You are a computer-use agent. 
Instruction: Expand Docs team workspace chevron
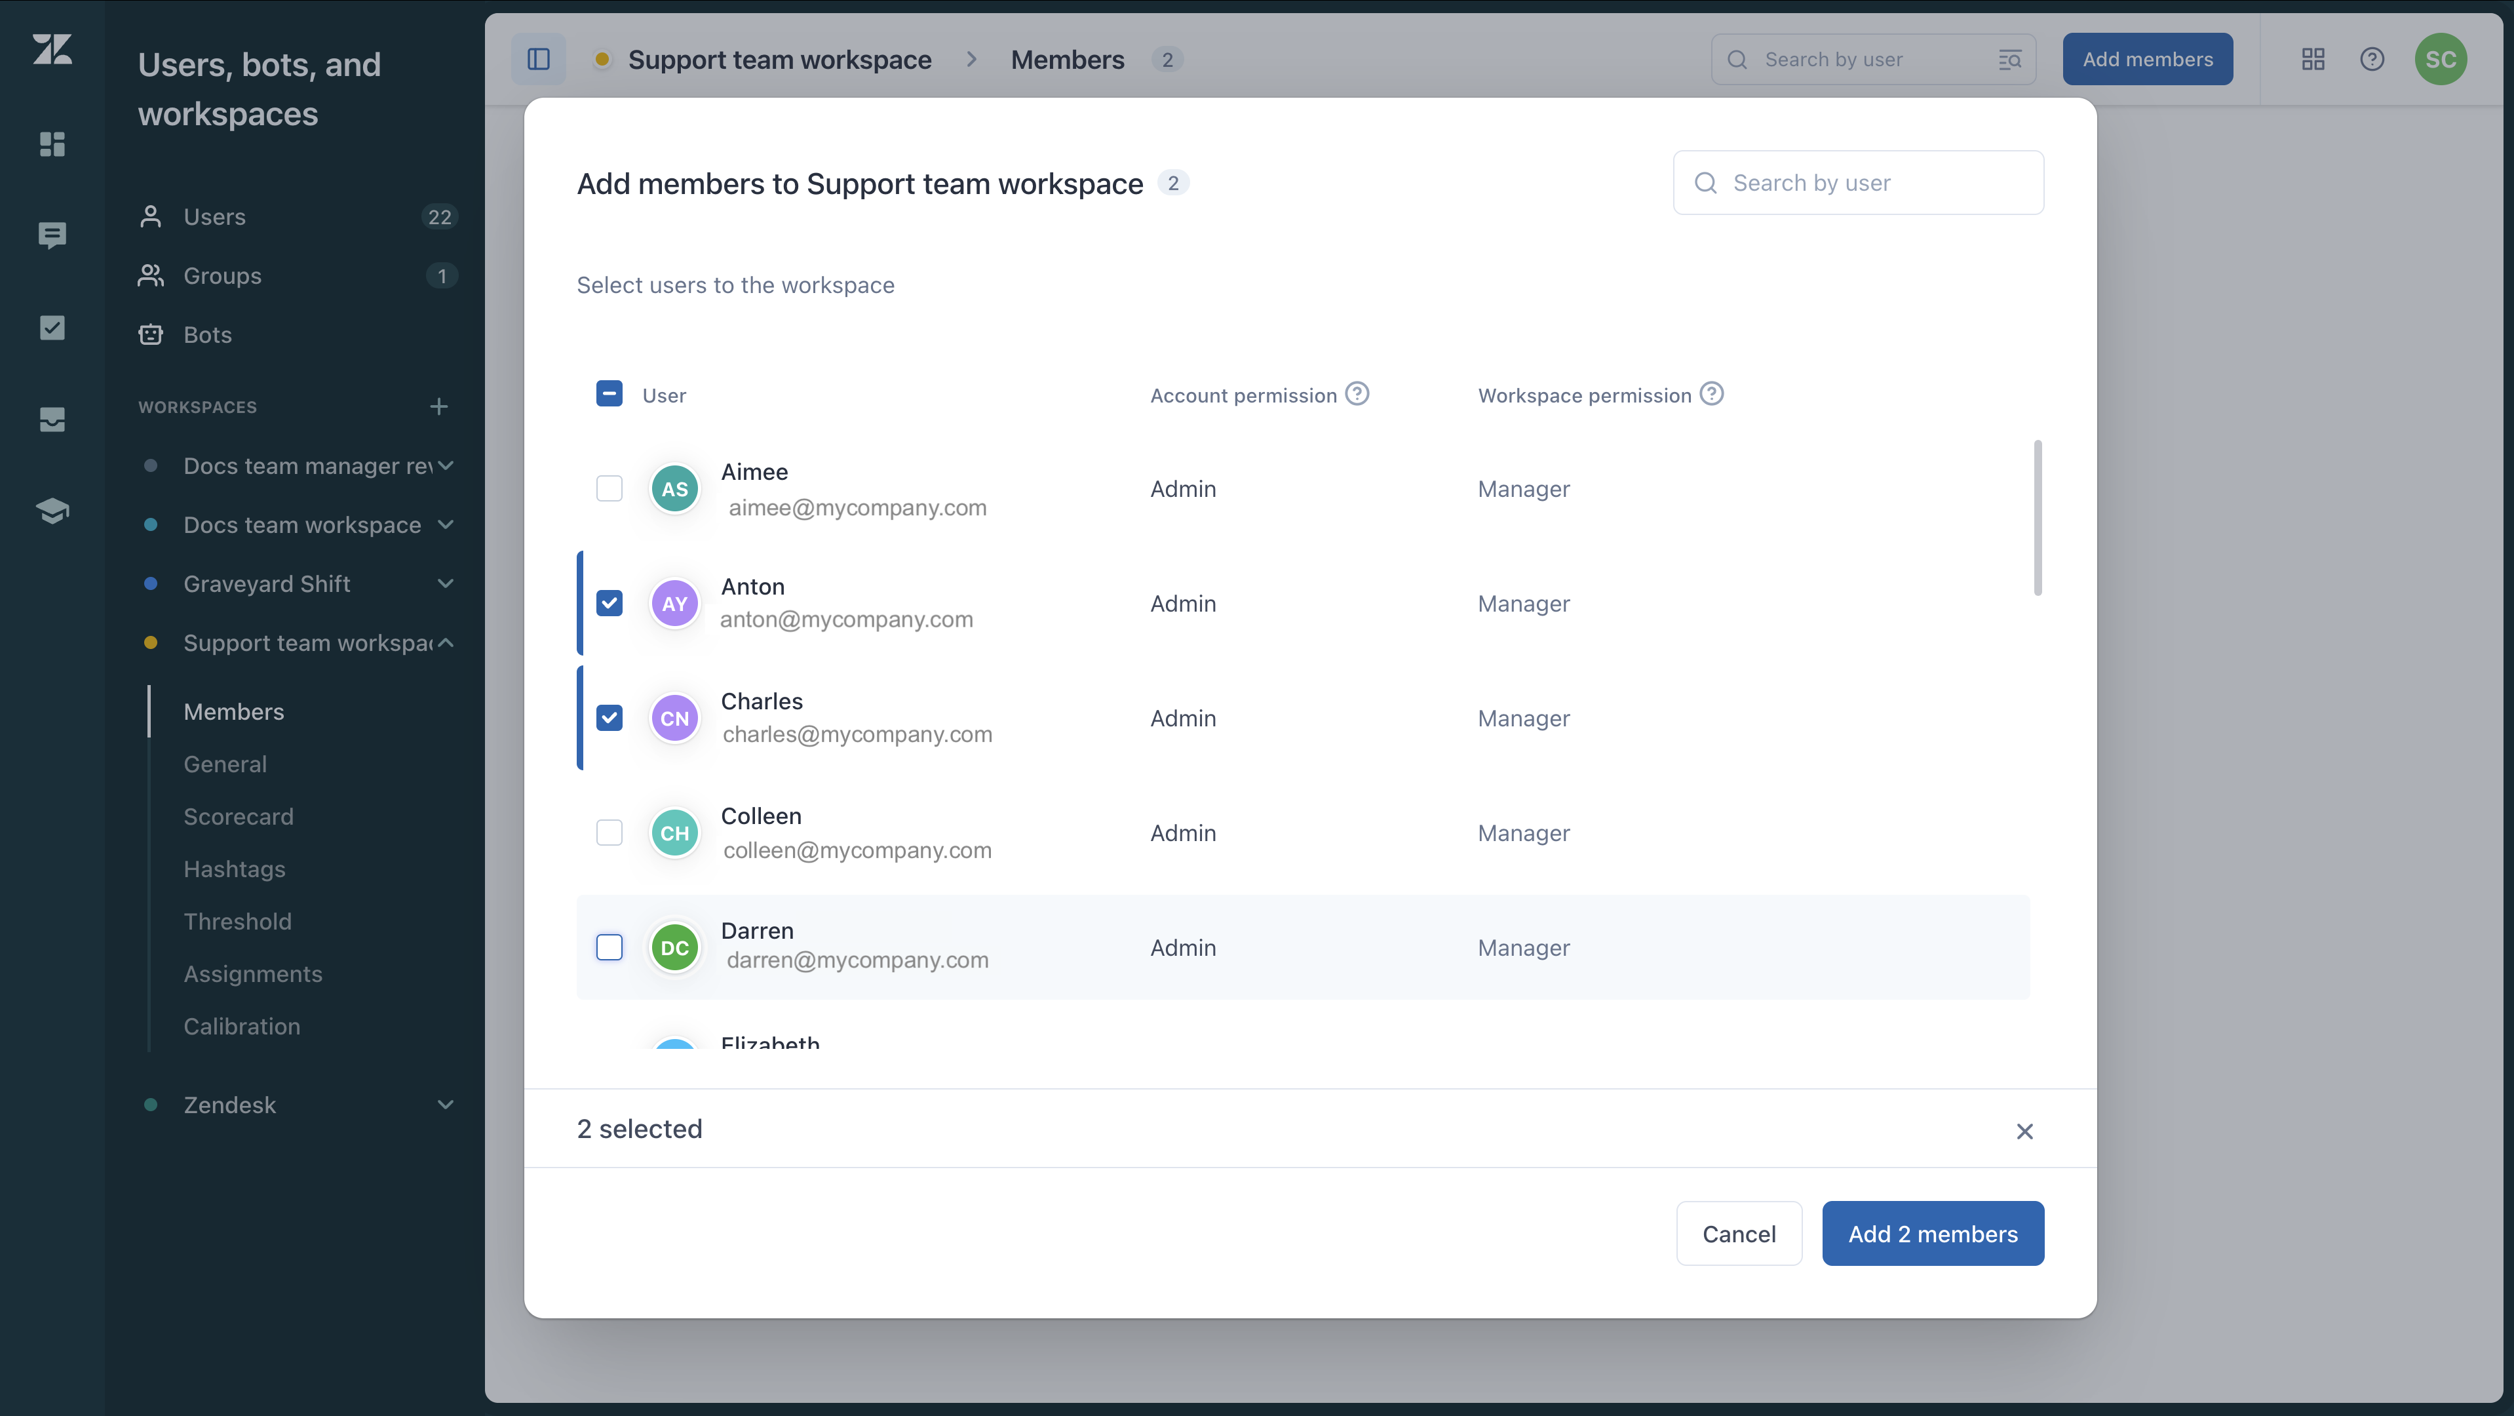click(x=446, y=525)
